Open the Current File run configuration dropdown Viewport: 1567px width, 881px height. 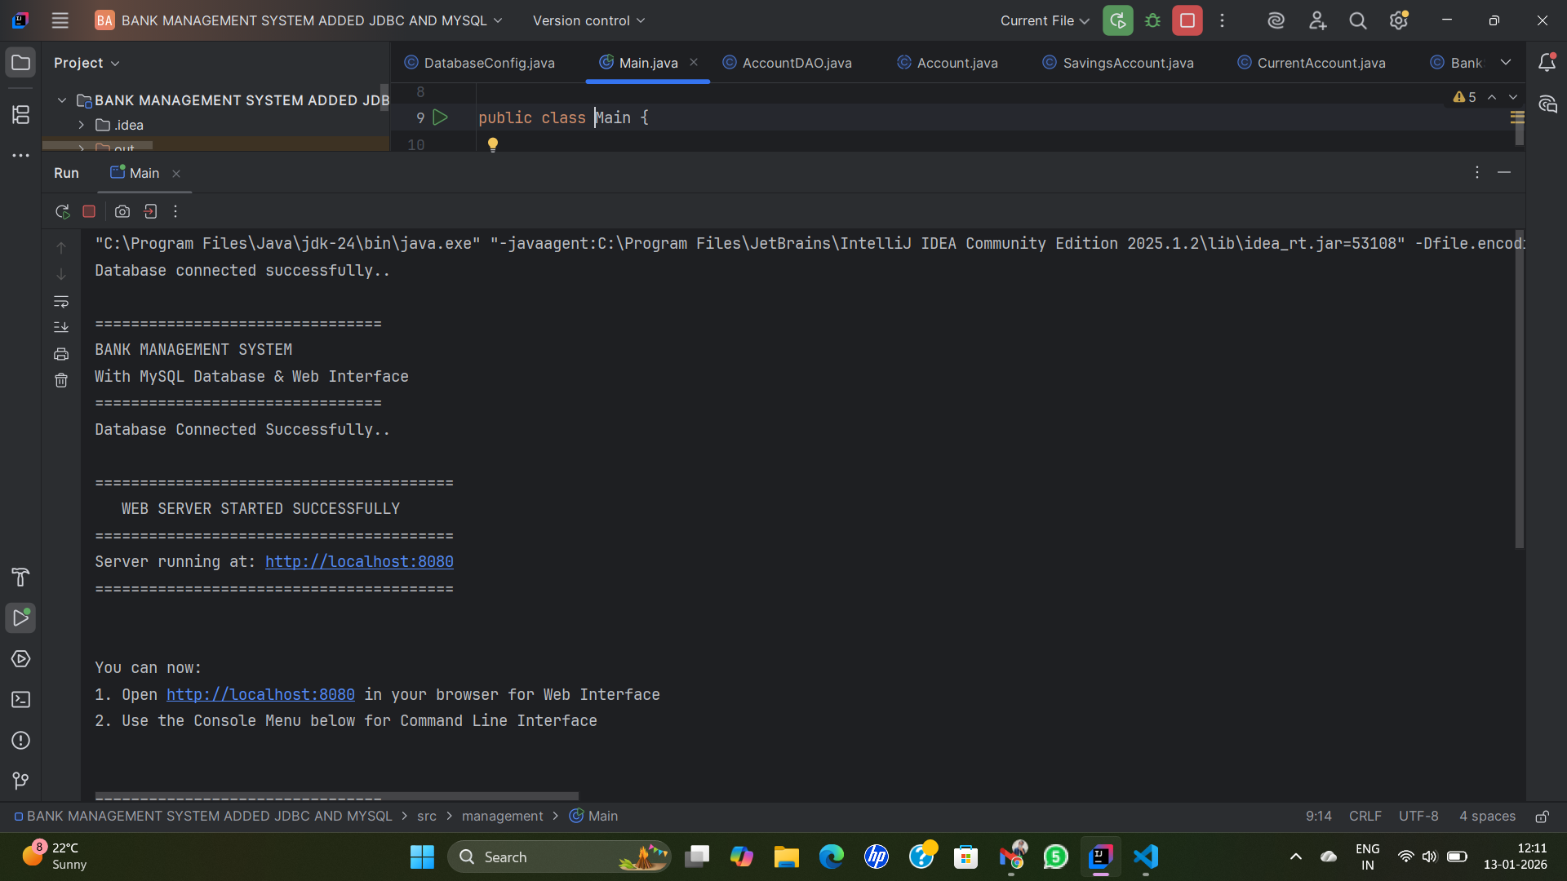pyautogui.click(x=1045, y=21)
